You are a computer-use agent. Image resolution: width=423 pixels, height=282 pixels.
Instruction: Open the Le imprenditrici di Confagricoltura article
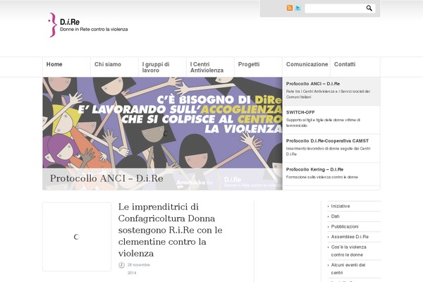[x=170, y=230]
